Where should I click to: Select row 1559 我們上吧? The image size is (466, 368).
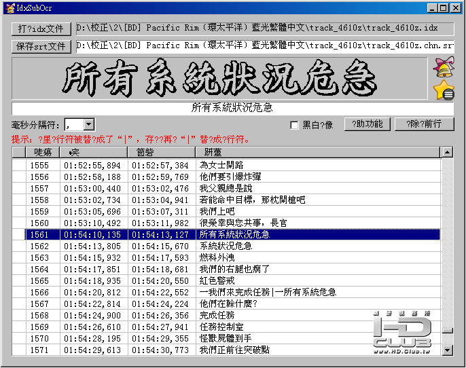point(226,211)
